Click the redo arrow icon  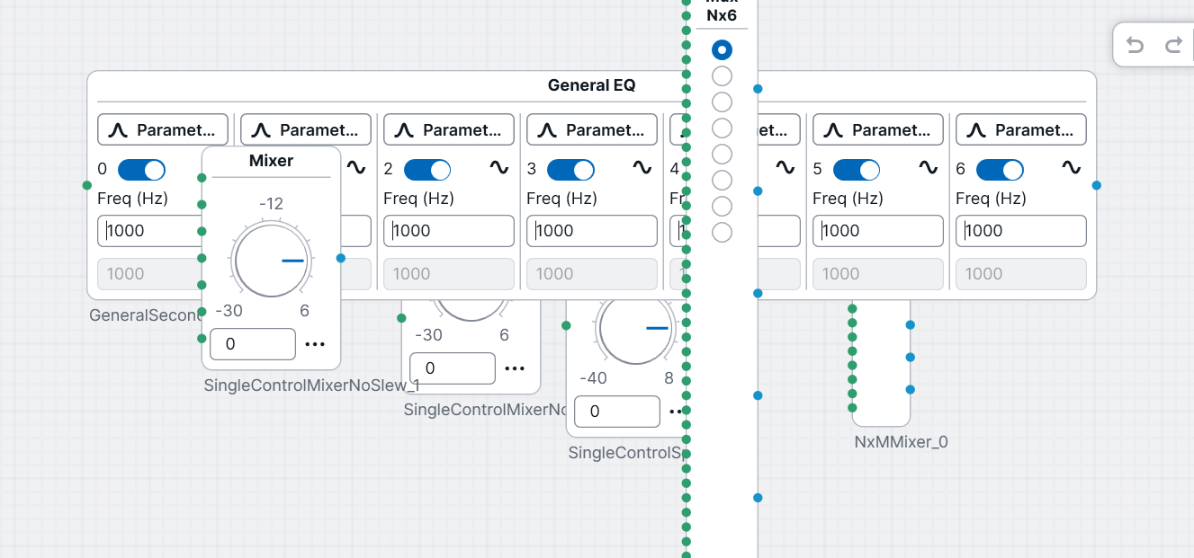[1173, 45]
